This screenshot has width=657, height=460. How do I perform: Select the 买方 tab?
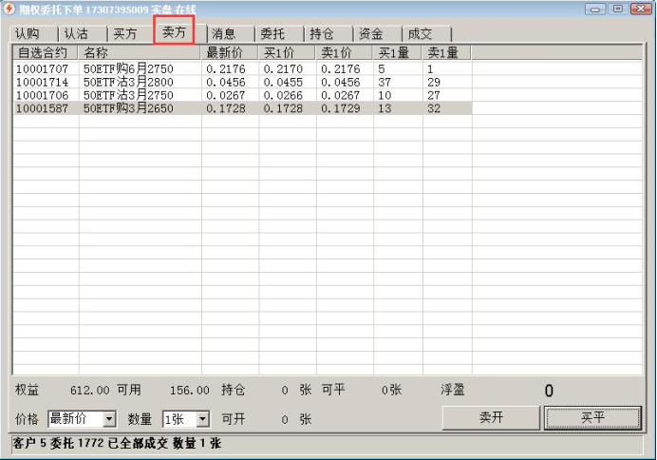coord(126,33)
